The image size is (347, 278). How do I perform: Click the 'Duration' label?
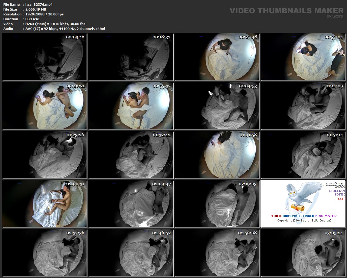11,19
